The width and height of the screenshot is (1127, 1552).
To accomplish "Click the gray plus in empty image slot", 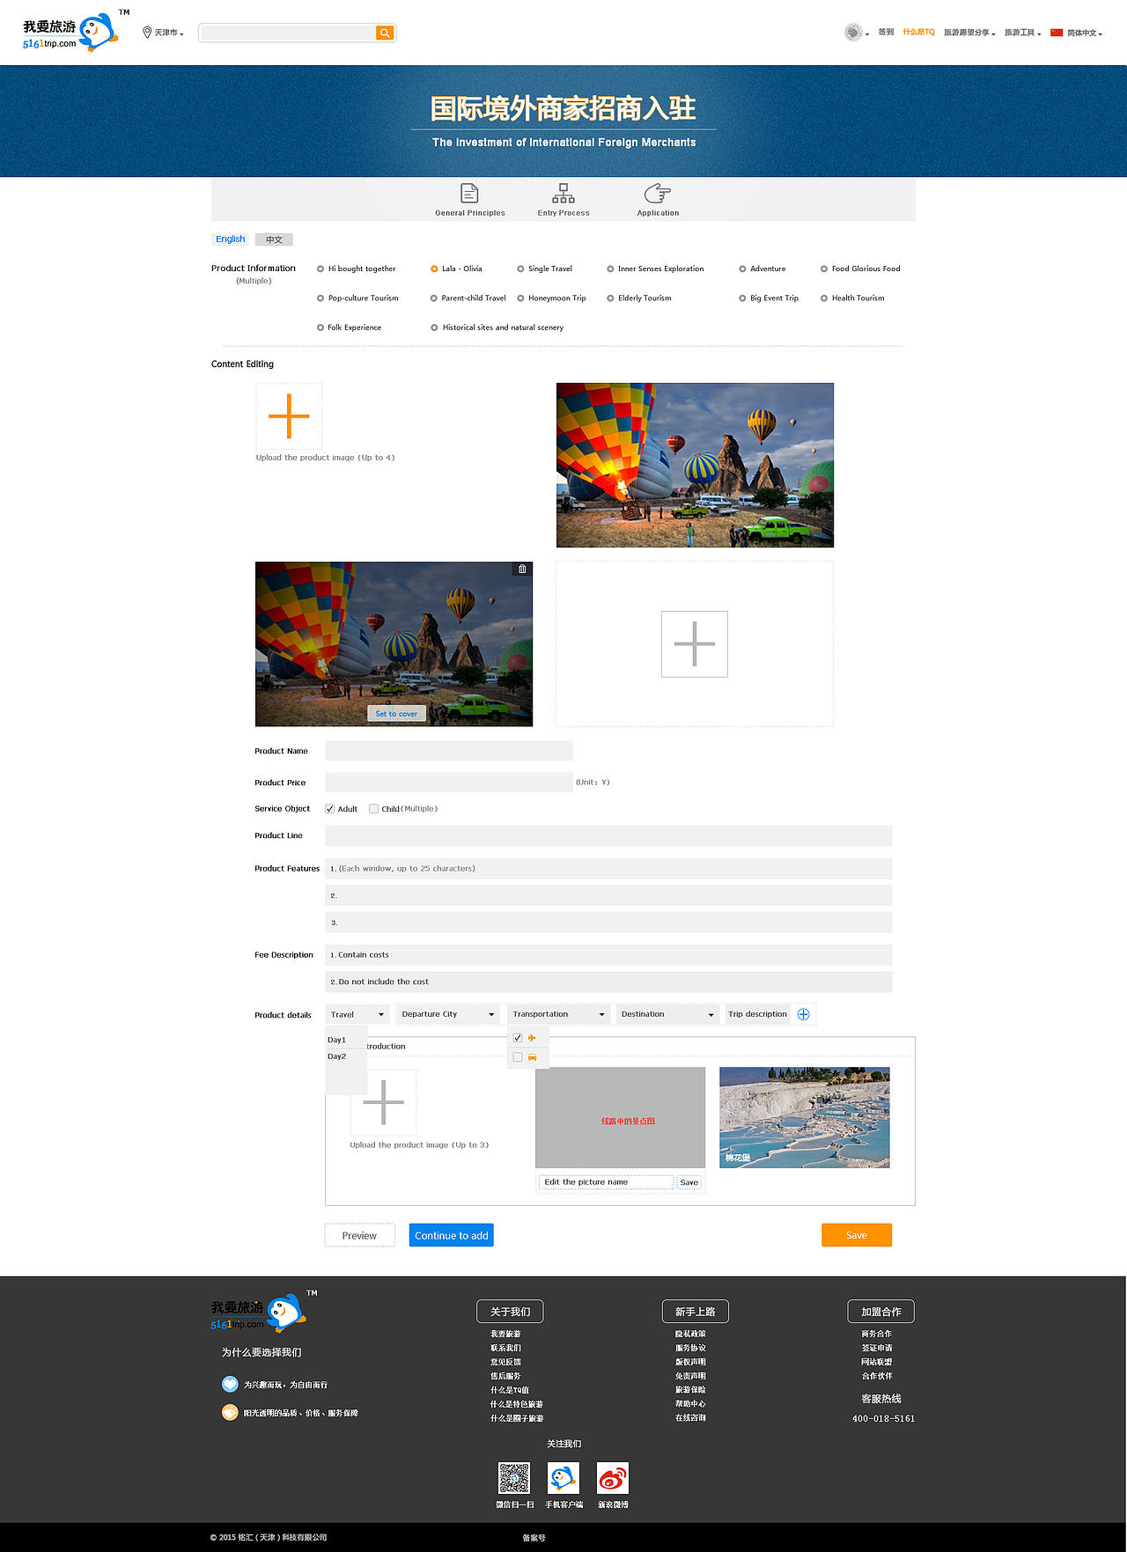I will (695, 644).
